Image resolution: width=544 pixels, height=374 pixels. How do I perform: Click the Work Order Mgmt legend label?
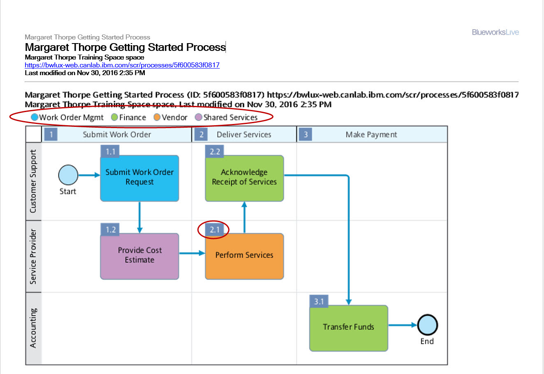point(71,117)
